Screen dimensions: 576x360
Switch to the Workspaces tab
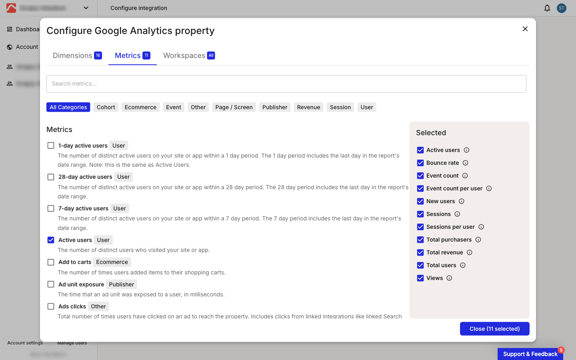point(189,56)
